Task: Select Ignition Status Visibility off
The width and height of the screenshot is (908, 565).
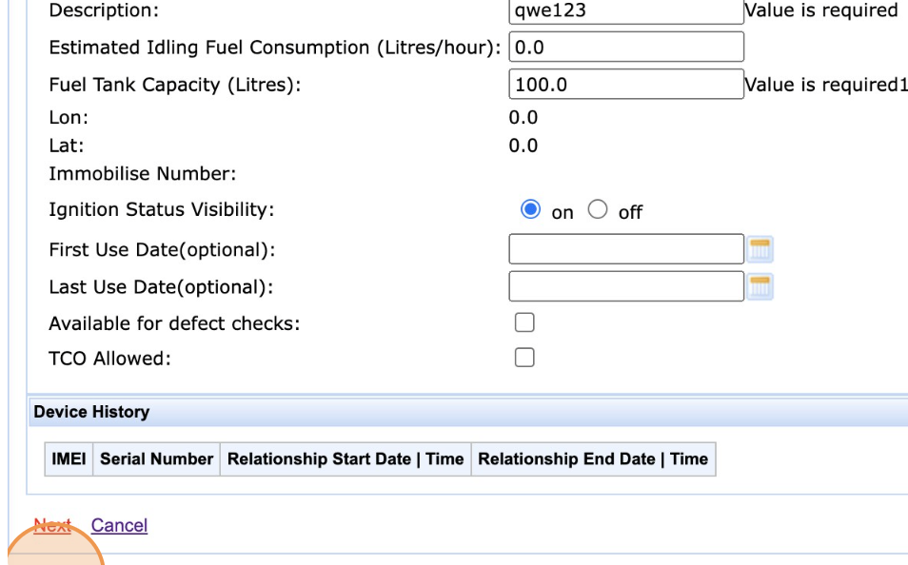Action: (598, 209)
